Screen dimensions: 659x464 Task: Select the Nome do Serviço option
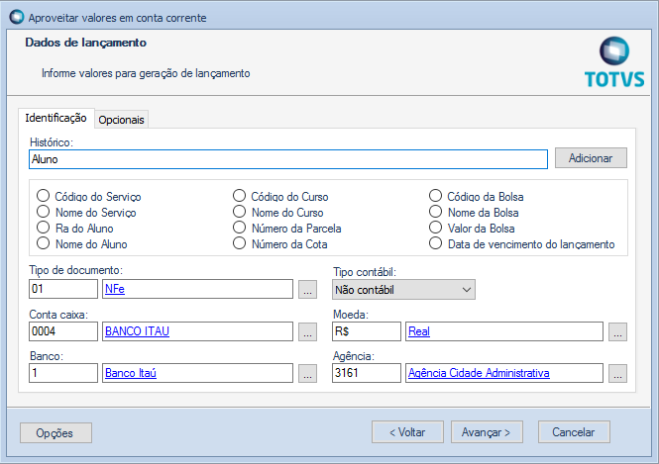pyautogui.click(x=43, y=212)
